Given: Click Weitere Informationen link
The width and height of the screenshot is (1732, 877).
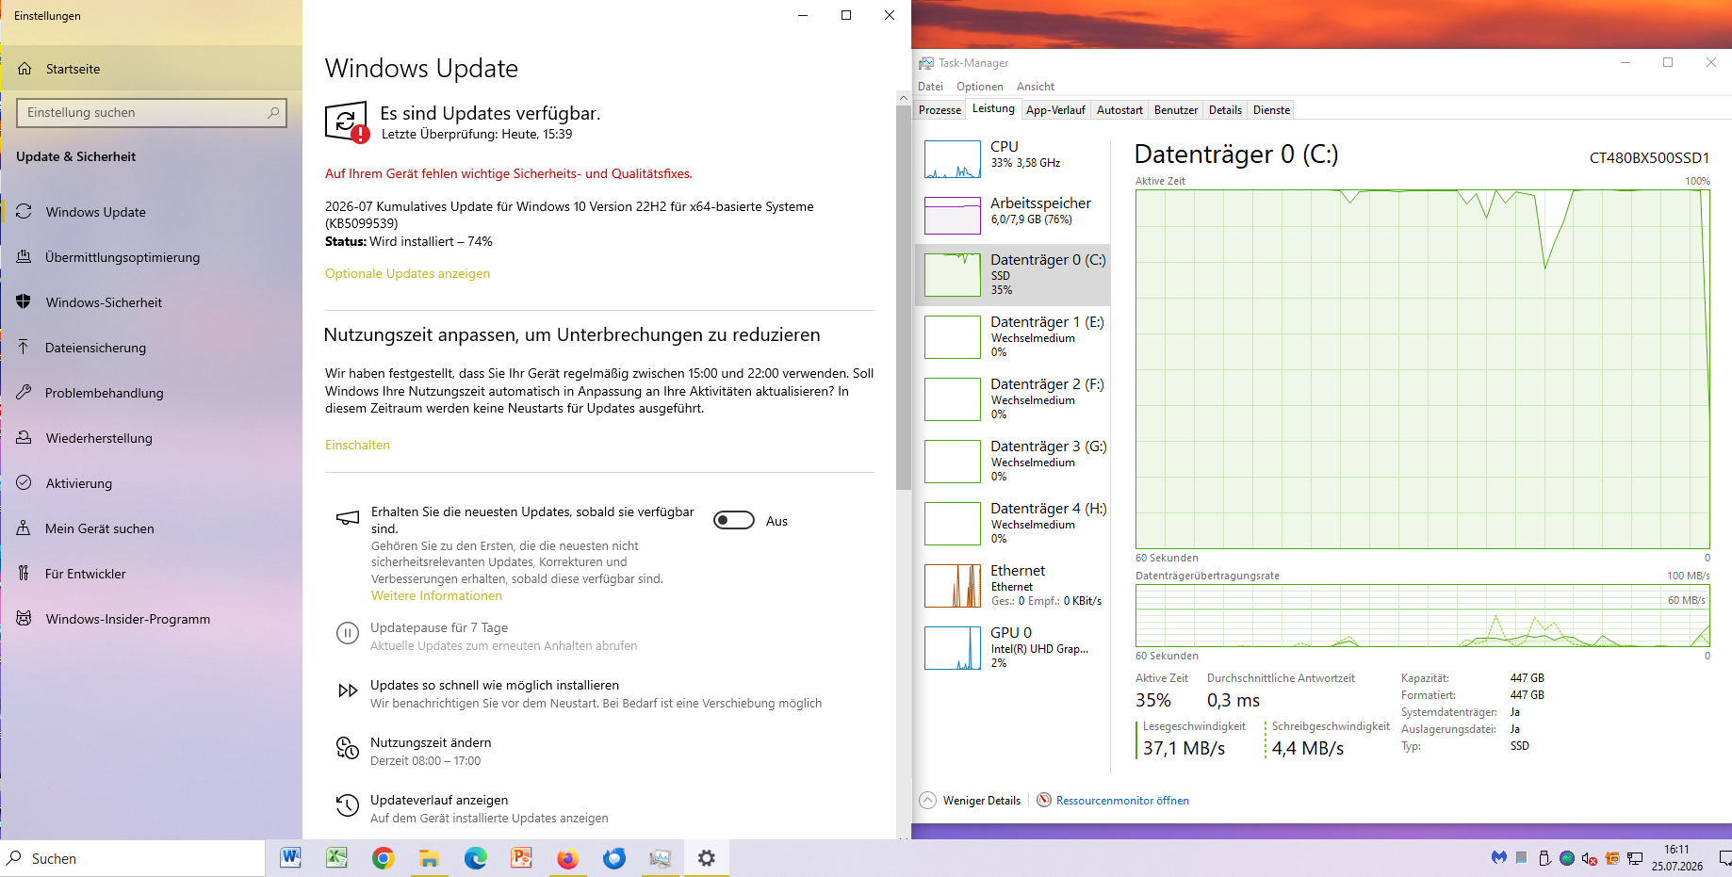Looking at the screenshot, I should (436, 596).
